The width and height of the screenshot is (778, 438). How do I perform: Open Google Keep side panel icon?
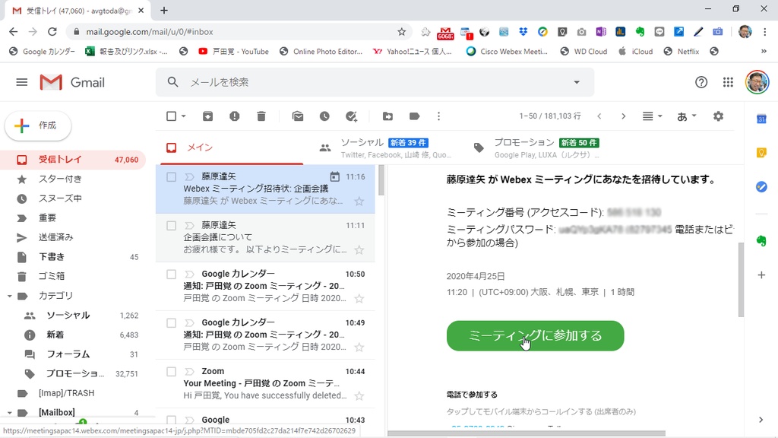coord(761,153)
